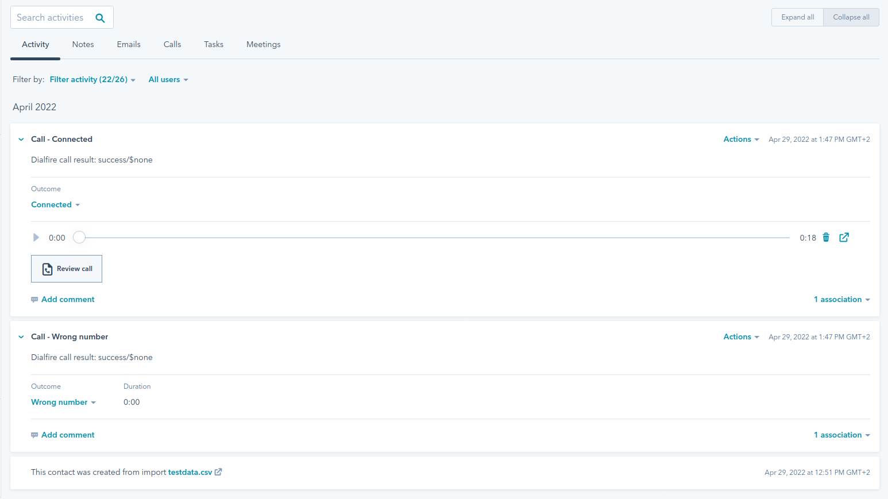The width and height of the screenshot is (888, 499).
Task: Open the All users filter dropdown
Action: click(x=168, y=80)
